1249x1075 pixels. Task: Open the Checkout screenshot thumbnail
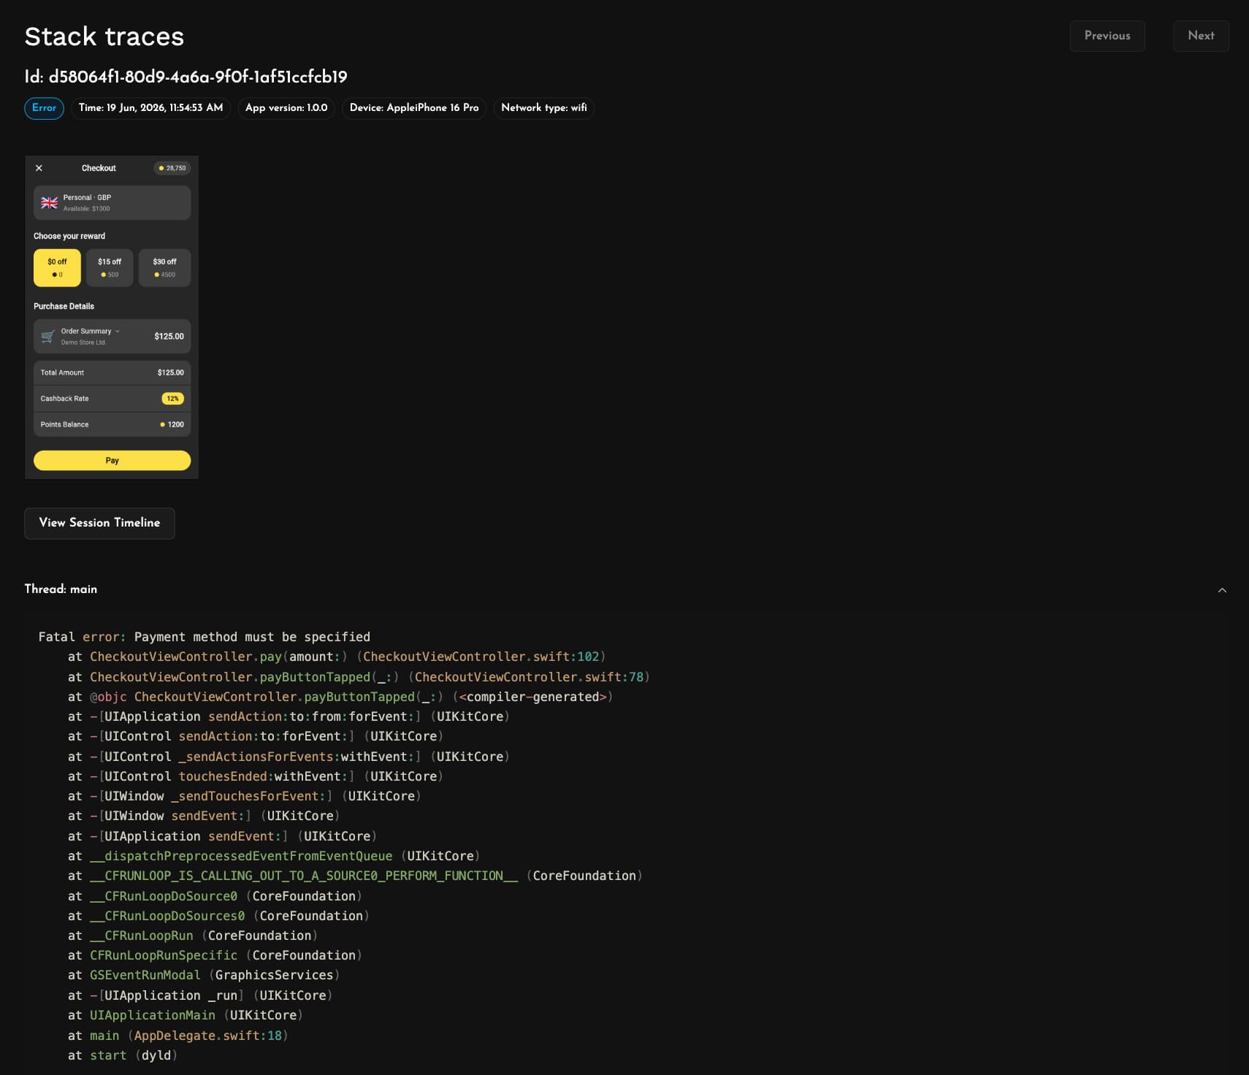pos(112,317)
